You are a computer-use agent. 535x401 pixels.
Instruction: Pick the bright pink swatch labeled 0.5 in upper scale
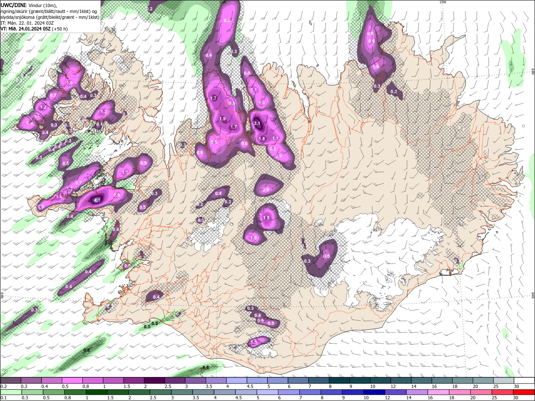[x=72, y=380]
